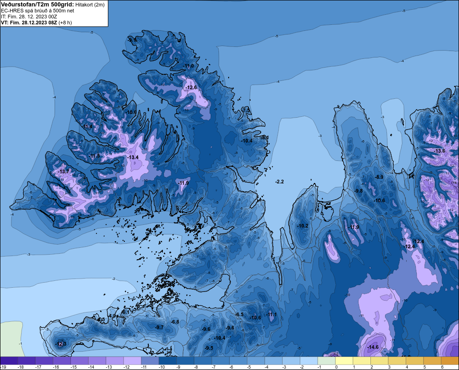Click the '0' legend scale label
The width and height of the screenshot is (459, 370).
click(x=336, y=367)
